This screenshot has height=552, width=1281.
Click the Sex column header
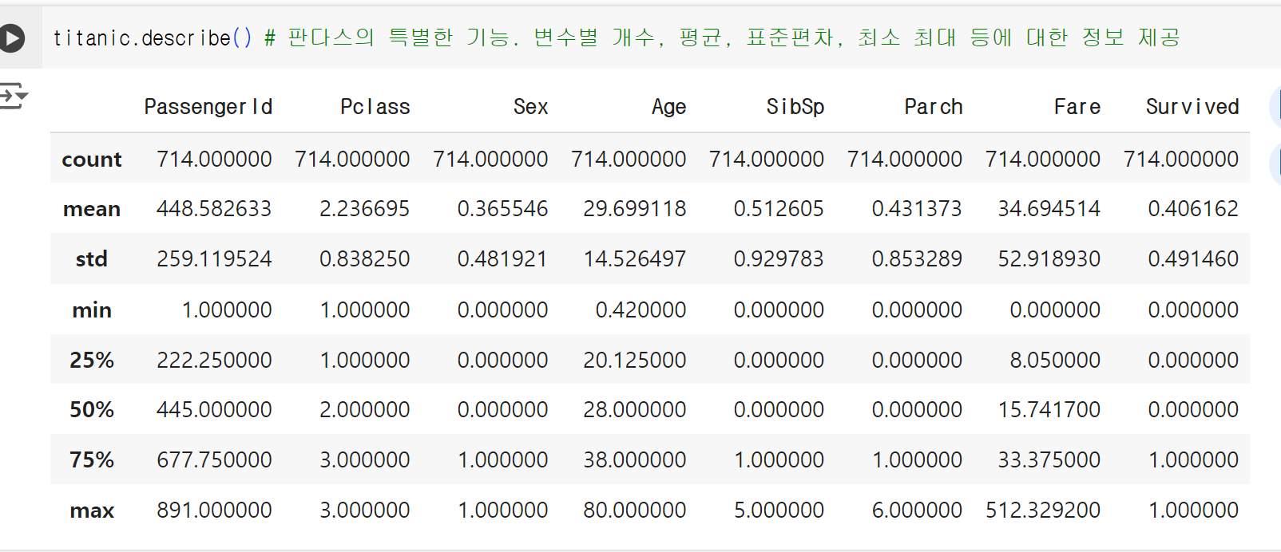(x=530, y=107)
